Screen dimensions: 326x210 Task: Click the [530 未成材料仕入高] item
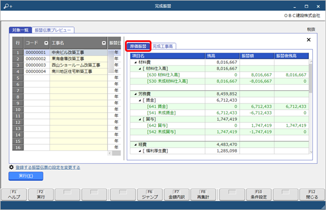[x=168, y=81]
